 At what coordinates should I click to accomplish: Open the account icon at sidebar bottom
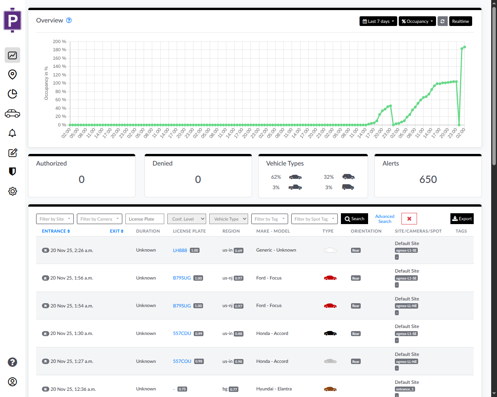12,382
